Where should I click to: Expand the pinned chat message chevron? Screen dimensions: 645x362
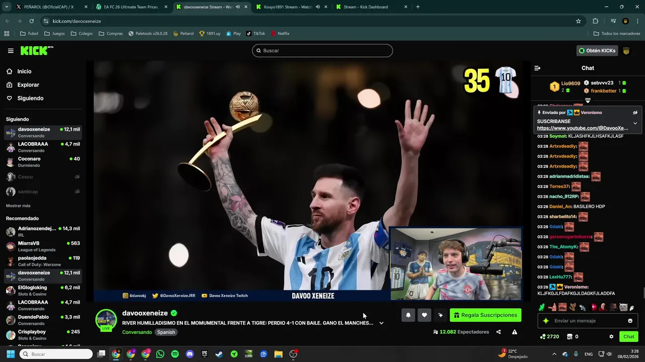(635, 123)
